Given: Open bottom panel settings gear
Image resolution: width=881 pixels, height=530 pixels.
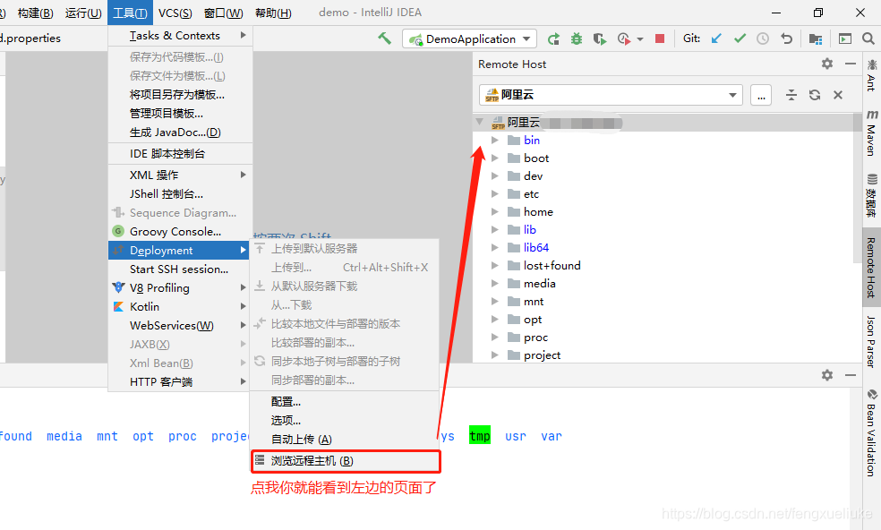Looking at the screenshot, I should click(827, 375).
